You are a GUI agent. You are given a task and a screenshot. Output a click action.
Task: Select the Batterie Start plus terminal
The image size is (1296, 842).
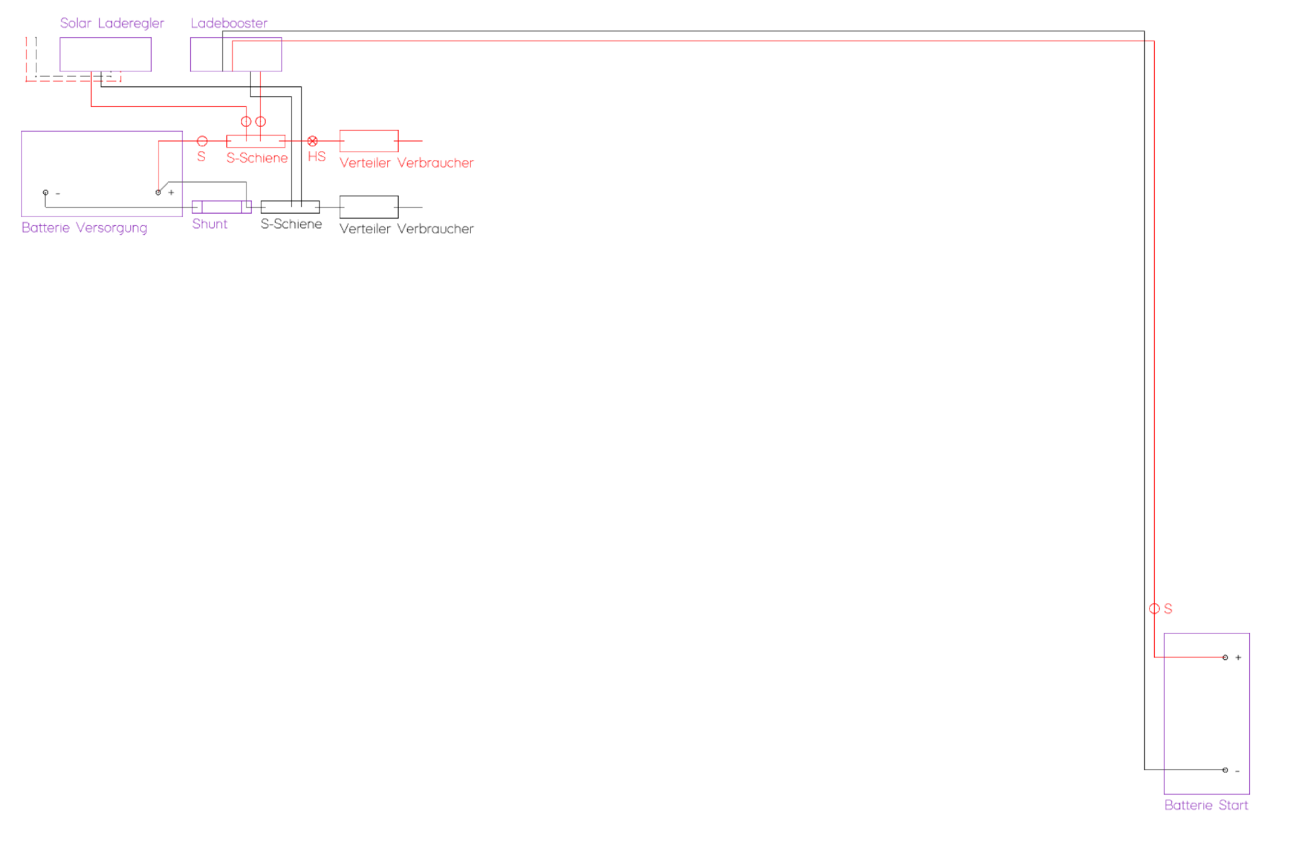(x=1225, y=657)
